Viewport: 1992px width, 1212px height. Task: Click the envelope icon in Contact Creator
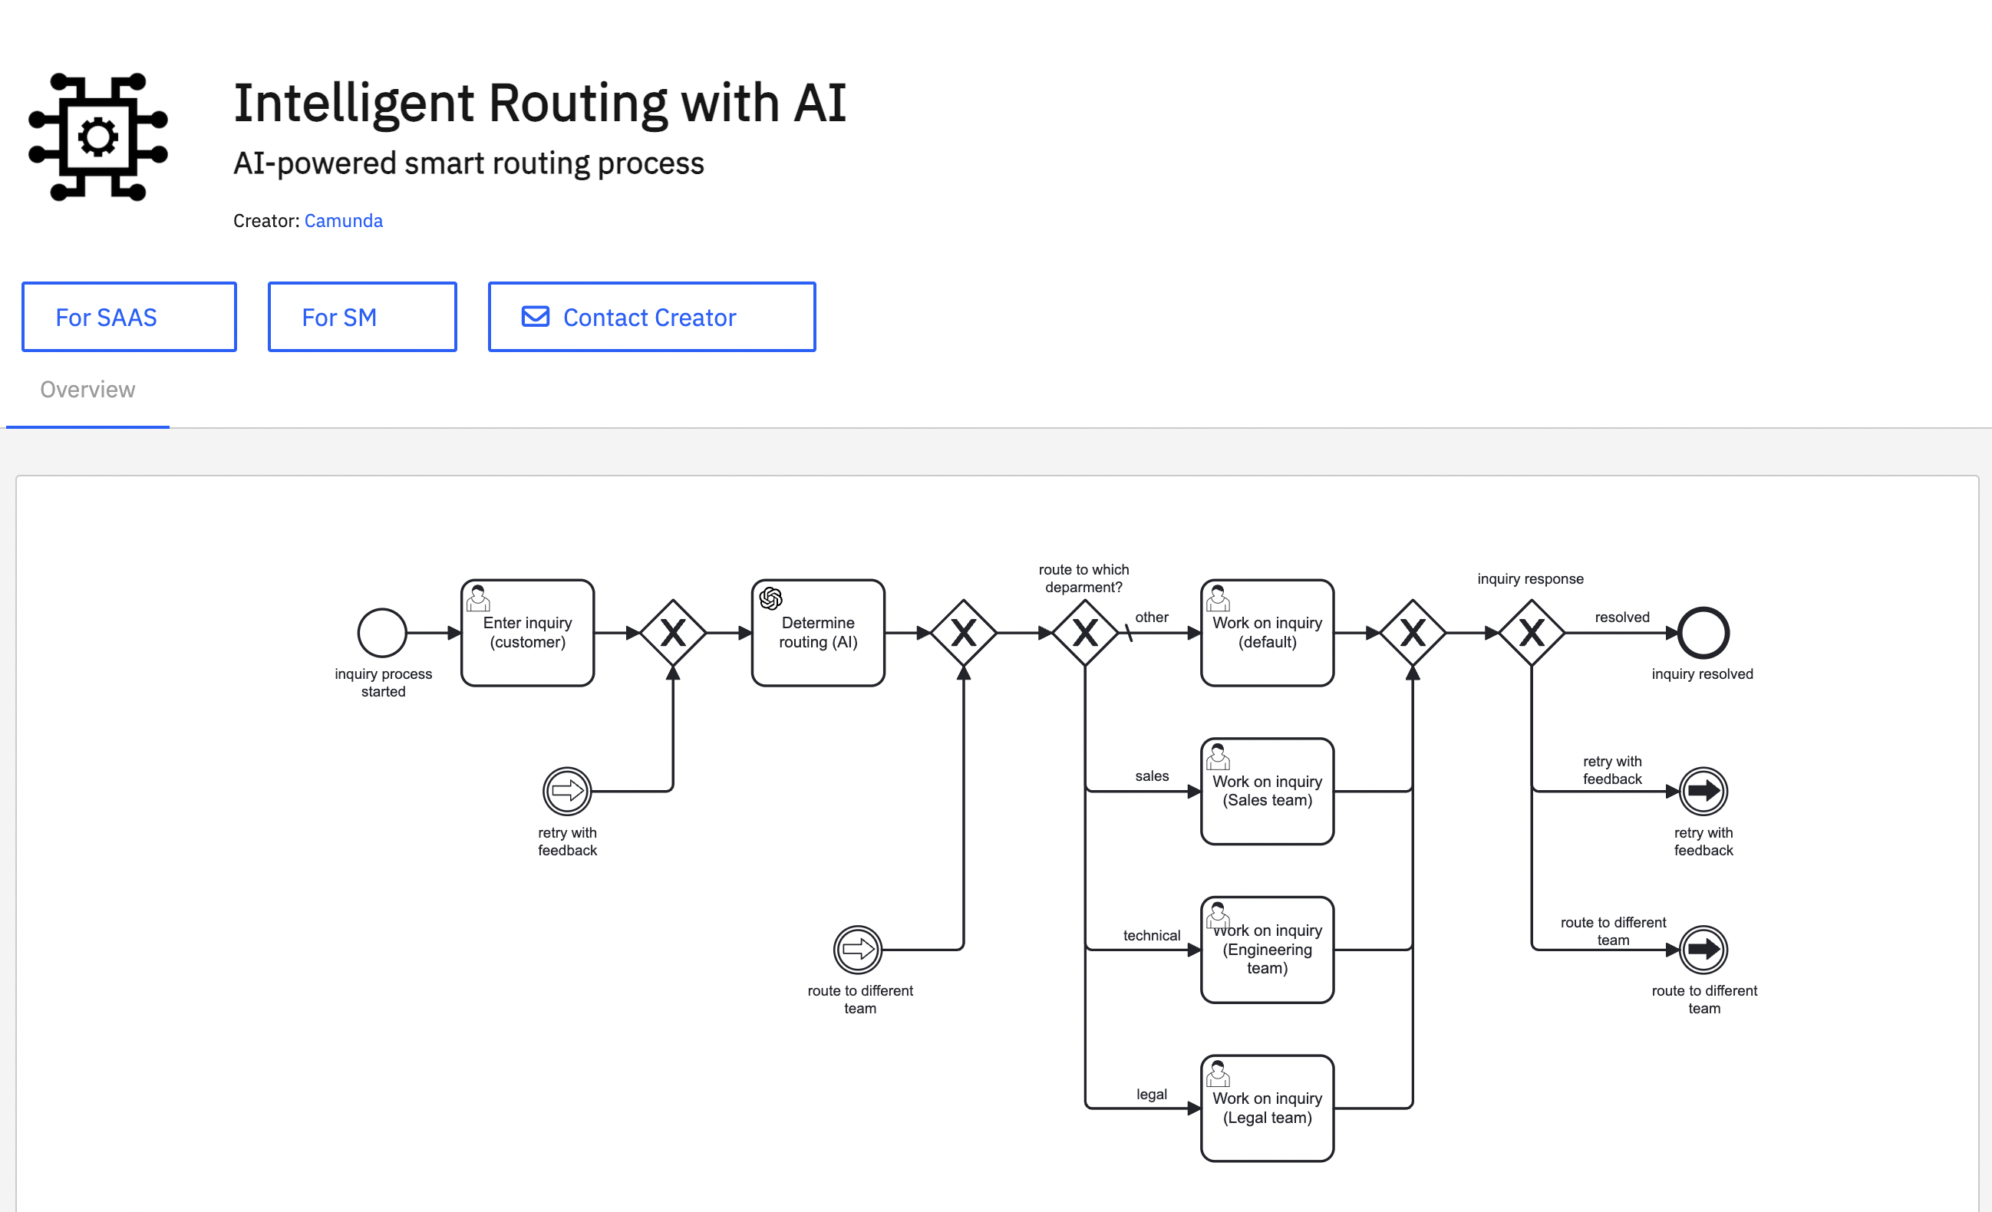tap(535, 317)
